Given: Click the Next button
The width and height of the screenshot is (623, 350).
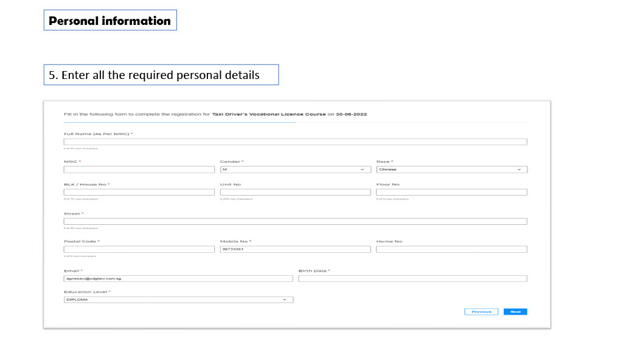Looking at the screenshot, I should pos(515,312).
